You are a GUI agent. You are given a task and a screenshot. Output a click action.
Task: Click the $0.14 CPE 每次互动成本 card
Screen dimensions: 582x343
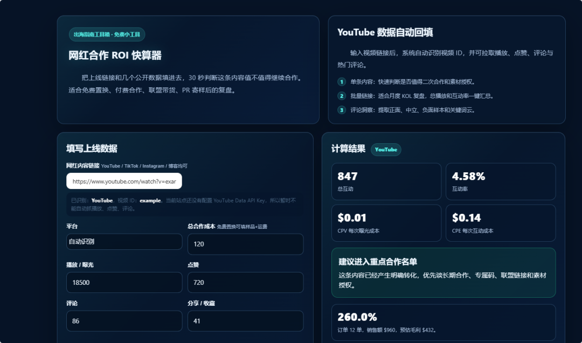pos(501,223)
